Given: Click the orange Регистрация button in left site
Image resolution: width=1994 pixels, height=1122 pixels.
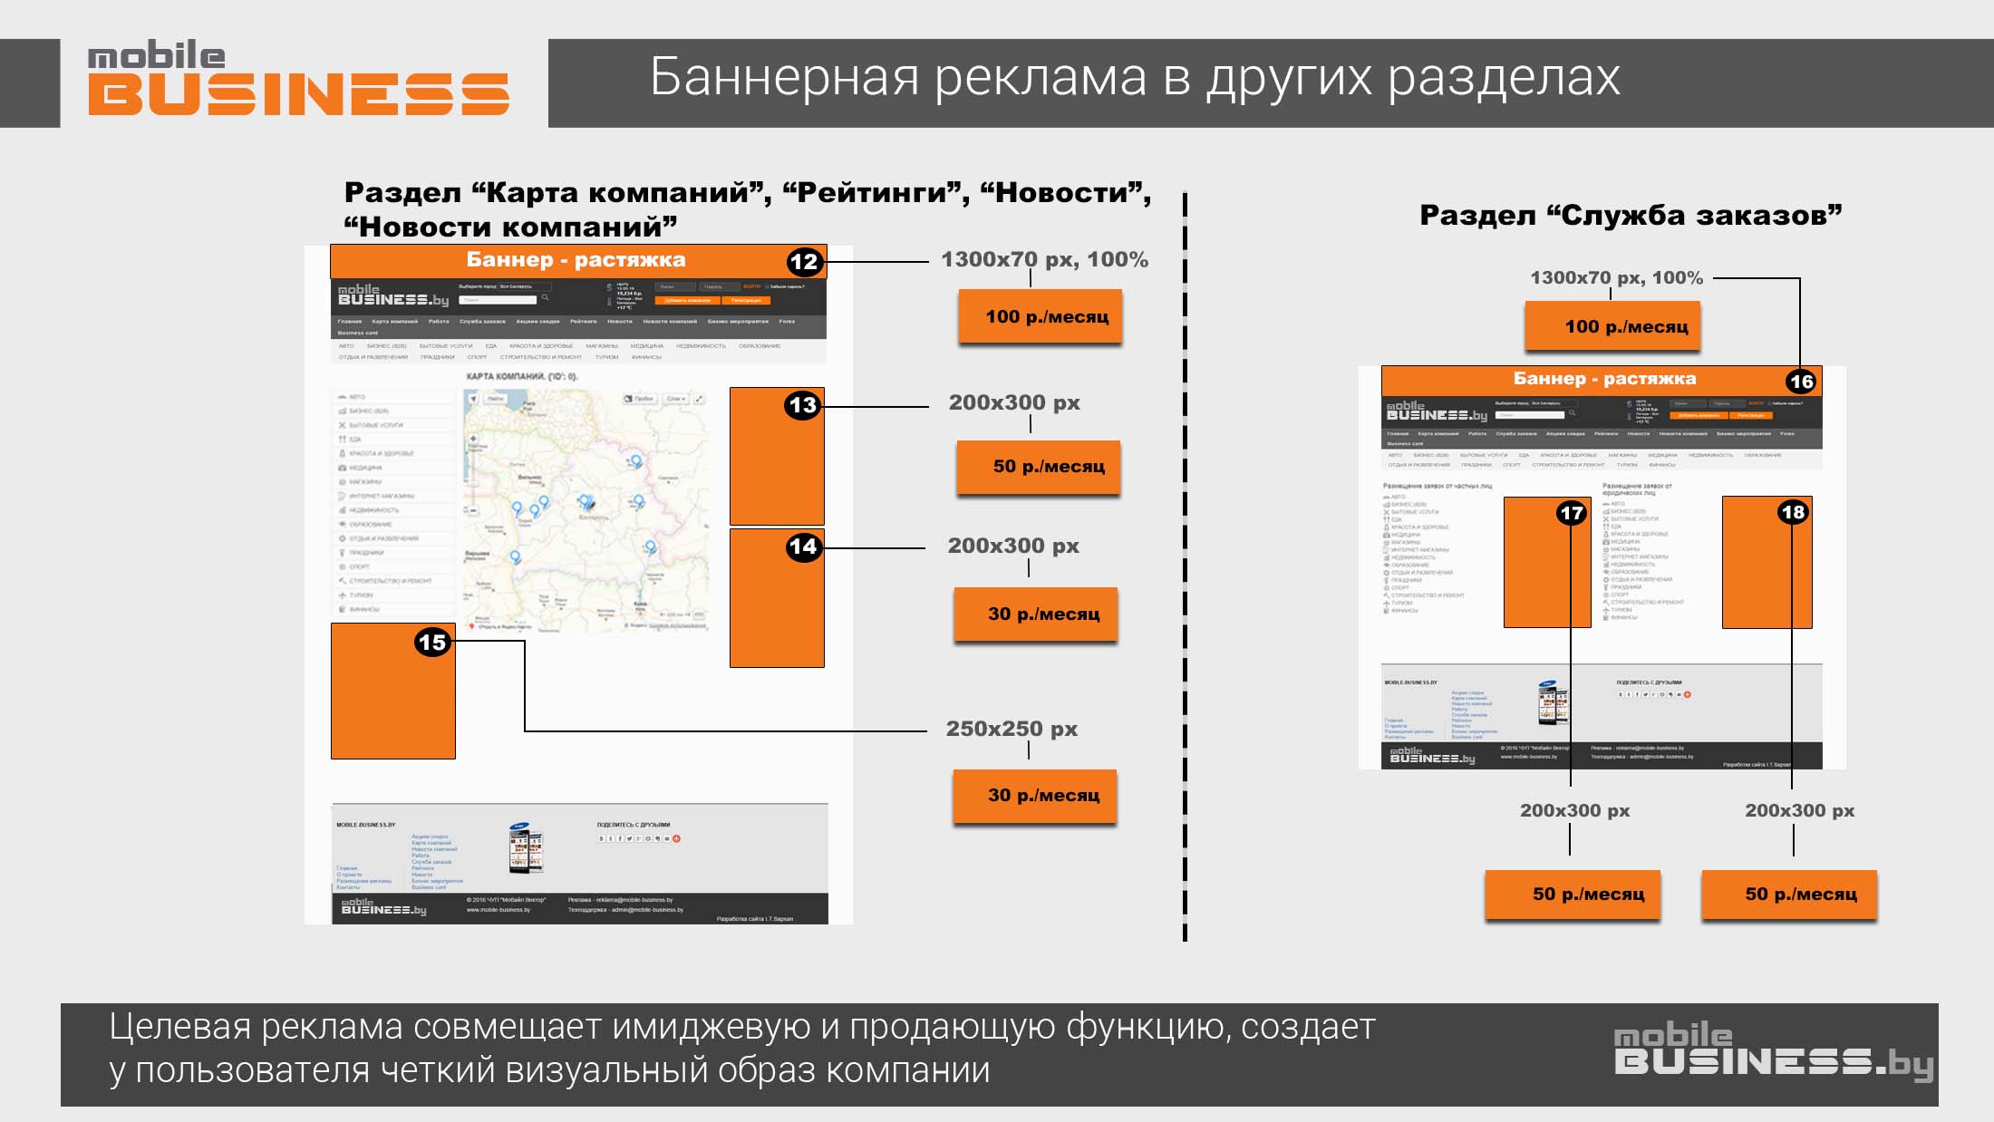Looking at the screenshot, I should 746,300.
